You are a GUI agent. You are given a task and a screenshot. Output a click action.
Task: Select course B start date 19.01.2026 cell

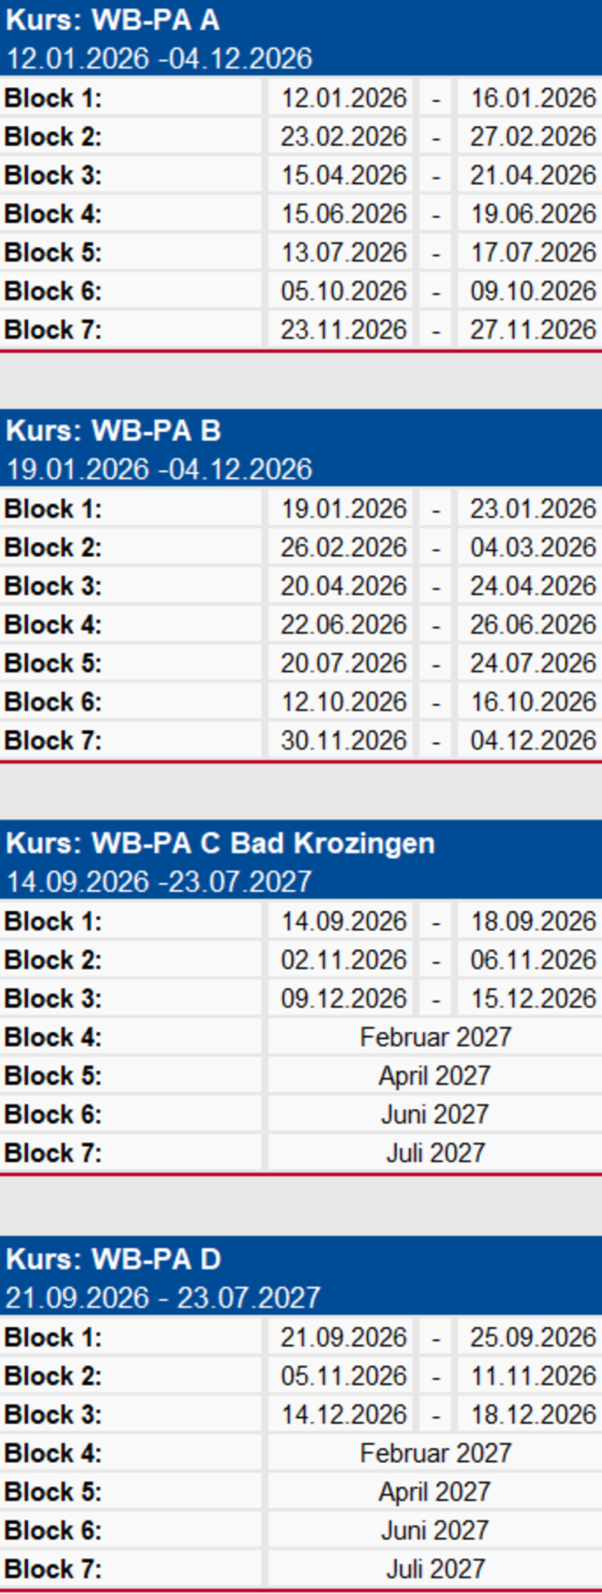click(341, 509)
